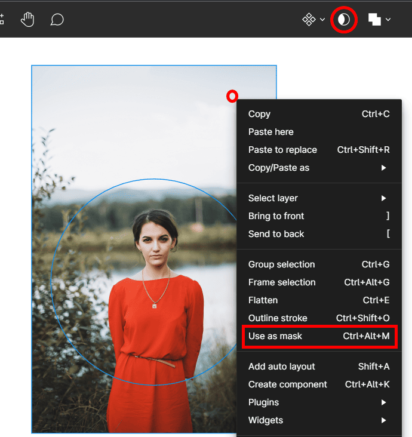The image size is (412, 437).
Task: Click Paste to replace option
Action: 282,150
